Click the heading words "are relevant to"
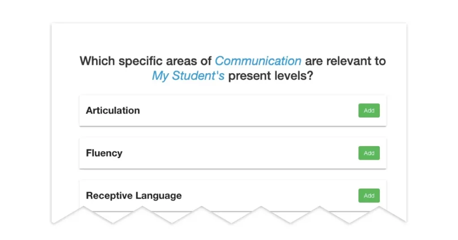The width and height of the screenshot is (458, 240). (x=345, y=61)
